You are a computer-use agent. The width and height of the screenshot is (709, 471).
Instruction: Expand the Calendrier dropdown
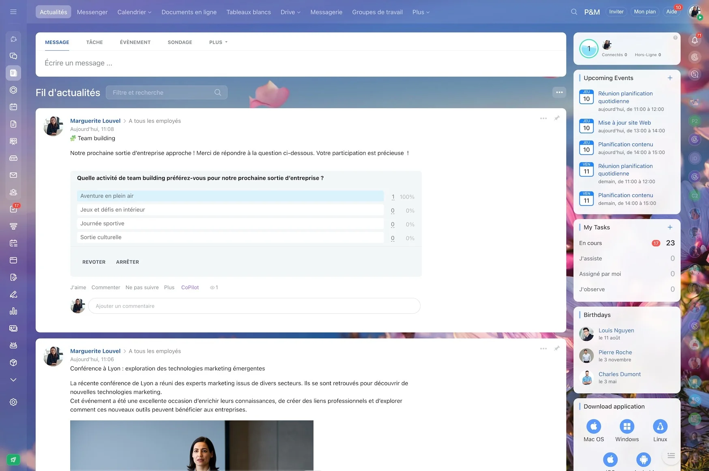pos(134,12)
